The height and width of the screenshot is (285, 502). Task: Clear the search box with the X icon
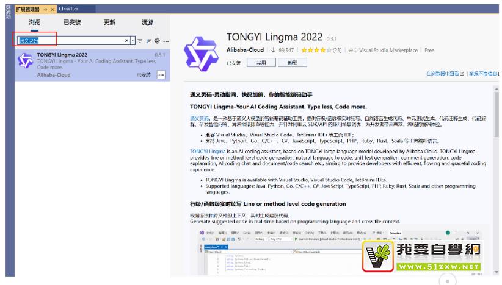click(126, 41)
